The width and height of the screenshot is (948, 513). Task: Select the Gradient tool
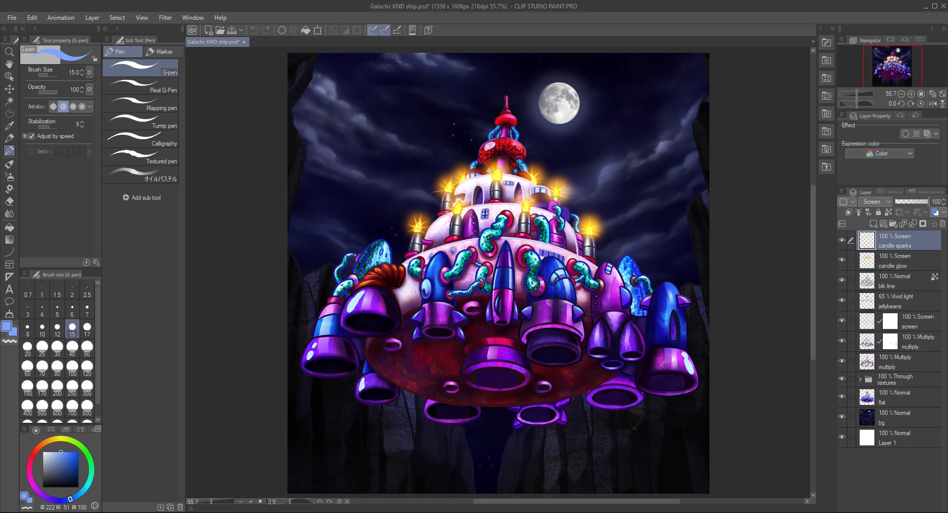pos(9,240)
